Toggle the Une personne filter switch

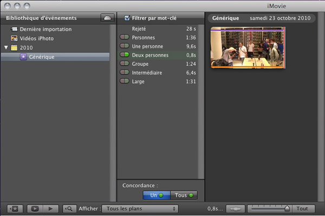pyautogui.click(x=125, y=46)
